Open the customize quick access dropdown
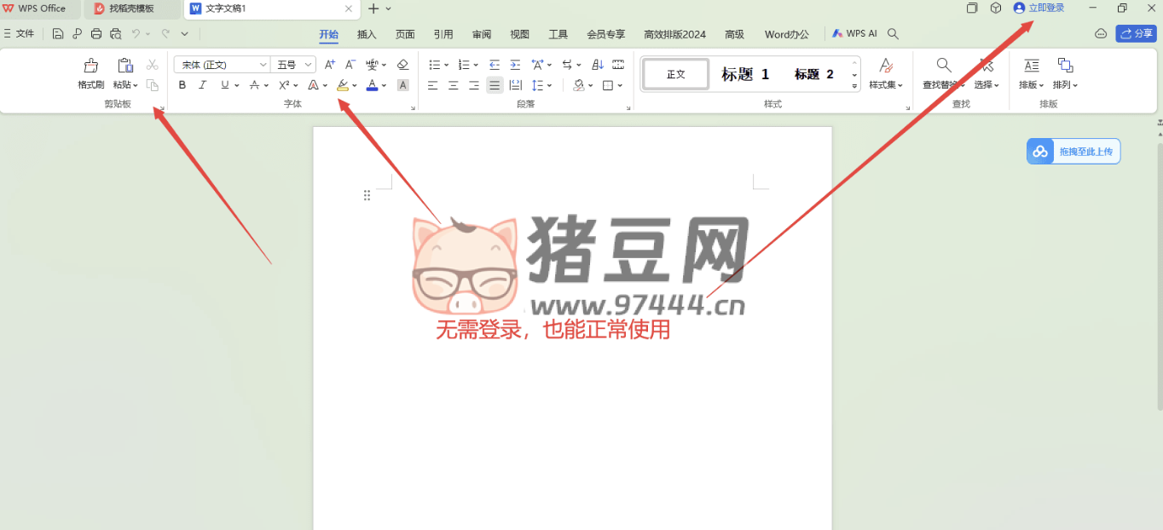This screenshot has width=1163, height=530. coord(184,34)
